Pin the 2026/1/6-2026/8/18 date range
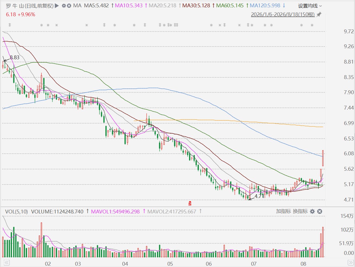The height and width of the screenshot is (267, 355). pos(319,15)
